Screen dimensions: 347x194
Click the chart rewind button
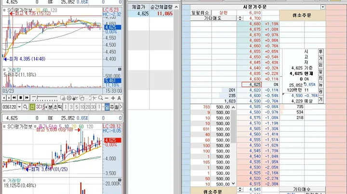click(14, 98)
